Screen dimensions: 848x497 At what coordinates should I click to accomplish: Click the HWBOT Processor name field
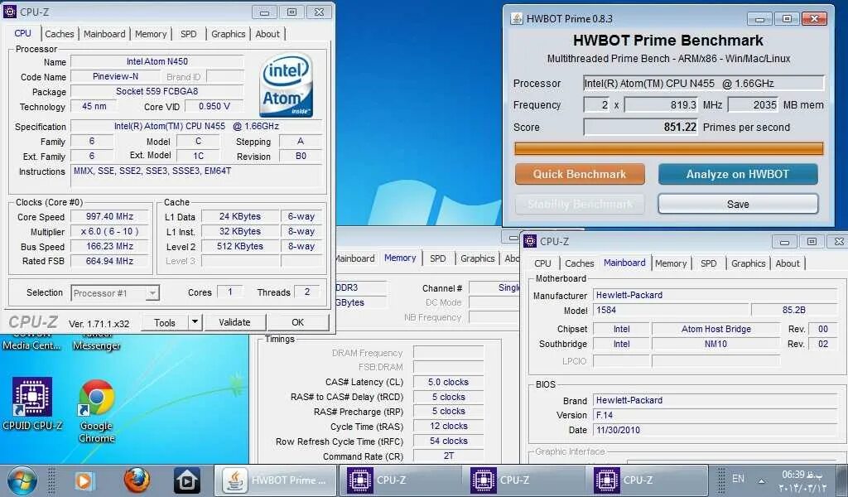pos(704,84)
